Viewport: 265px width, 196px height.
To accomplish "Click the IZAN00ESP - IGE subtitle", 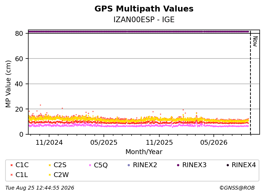I will (144, 20).
